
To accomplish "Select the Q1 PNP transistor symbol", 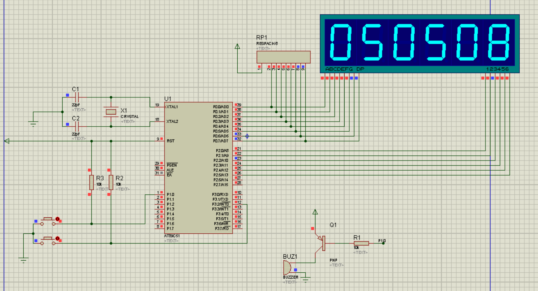I will point(321,243).
